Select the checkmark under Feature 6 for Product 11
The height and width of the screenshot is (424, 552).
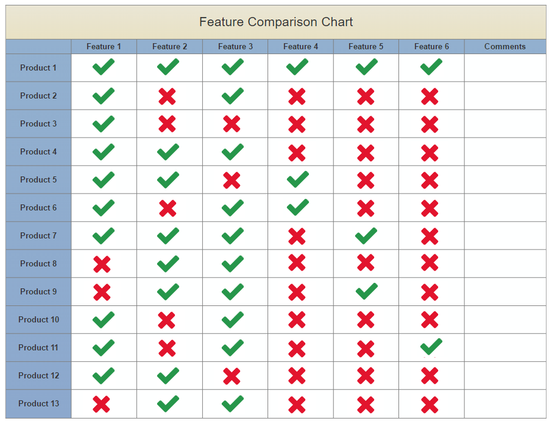(x=431, y=347)
